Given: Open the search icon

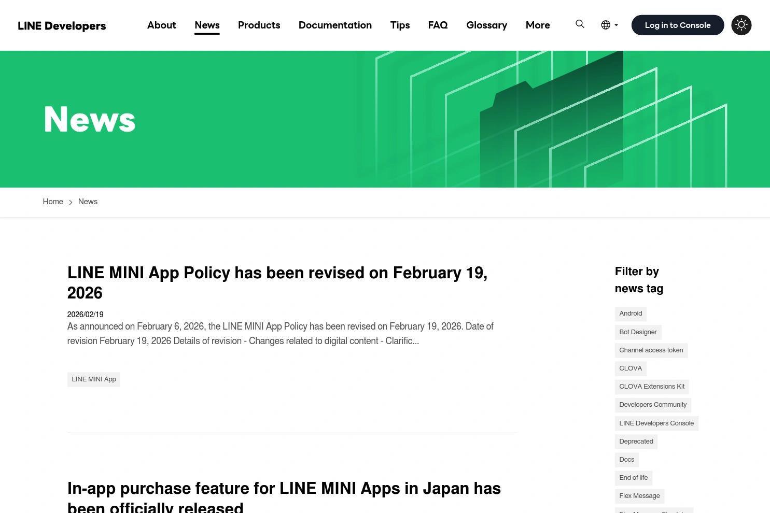Looking at the screenshot, I should [x=580, y=24].
